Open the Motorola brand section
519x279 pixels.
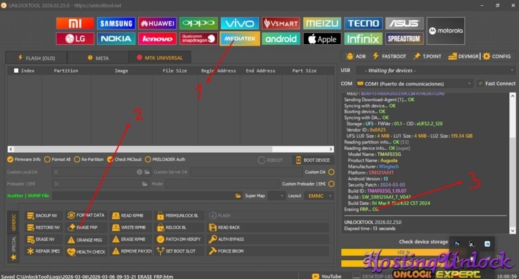tap(446, 30)
